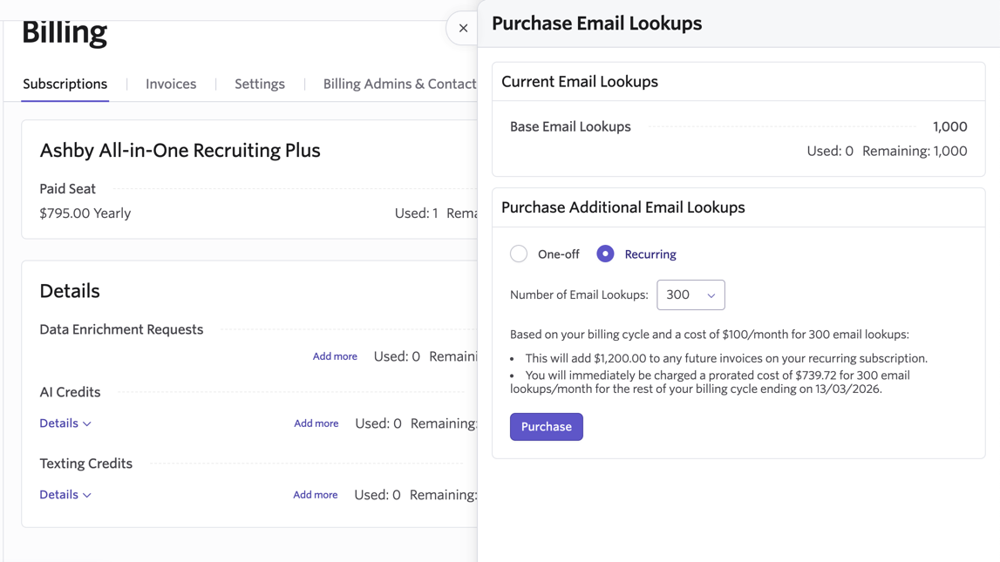Close the Purchase Email Lookups panel
The image size is (1000, 562).
click(x=463, y=28)
